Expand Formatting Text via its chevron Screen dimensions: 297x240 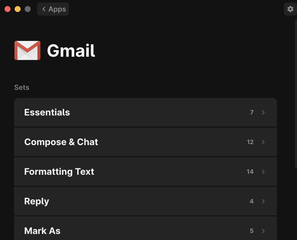click(263, 172)
